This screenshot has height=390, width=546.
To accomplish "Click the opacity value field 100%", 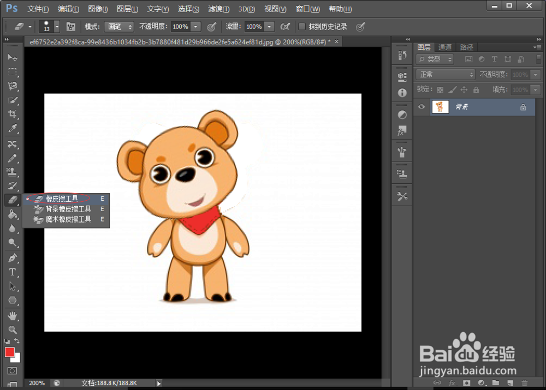I will tap(180, 26).
